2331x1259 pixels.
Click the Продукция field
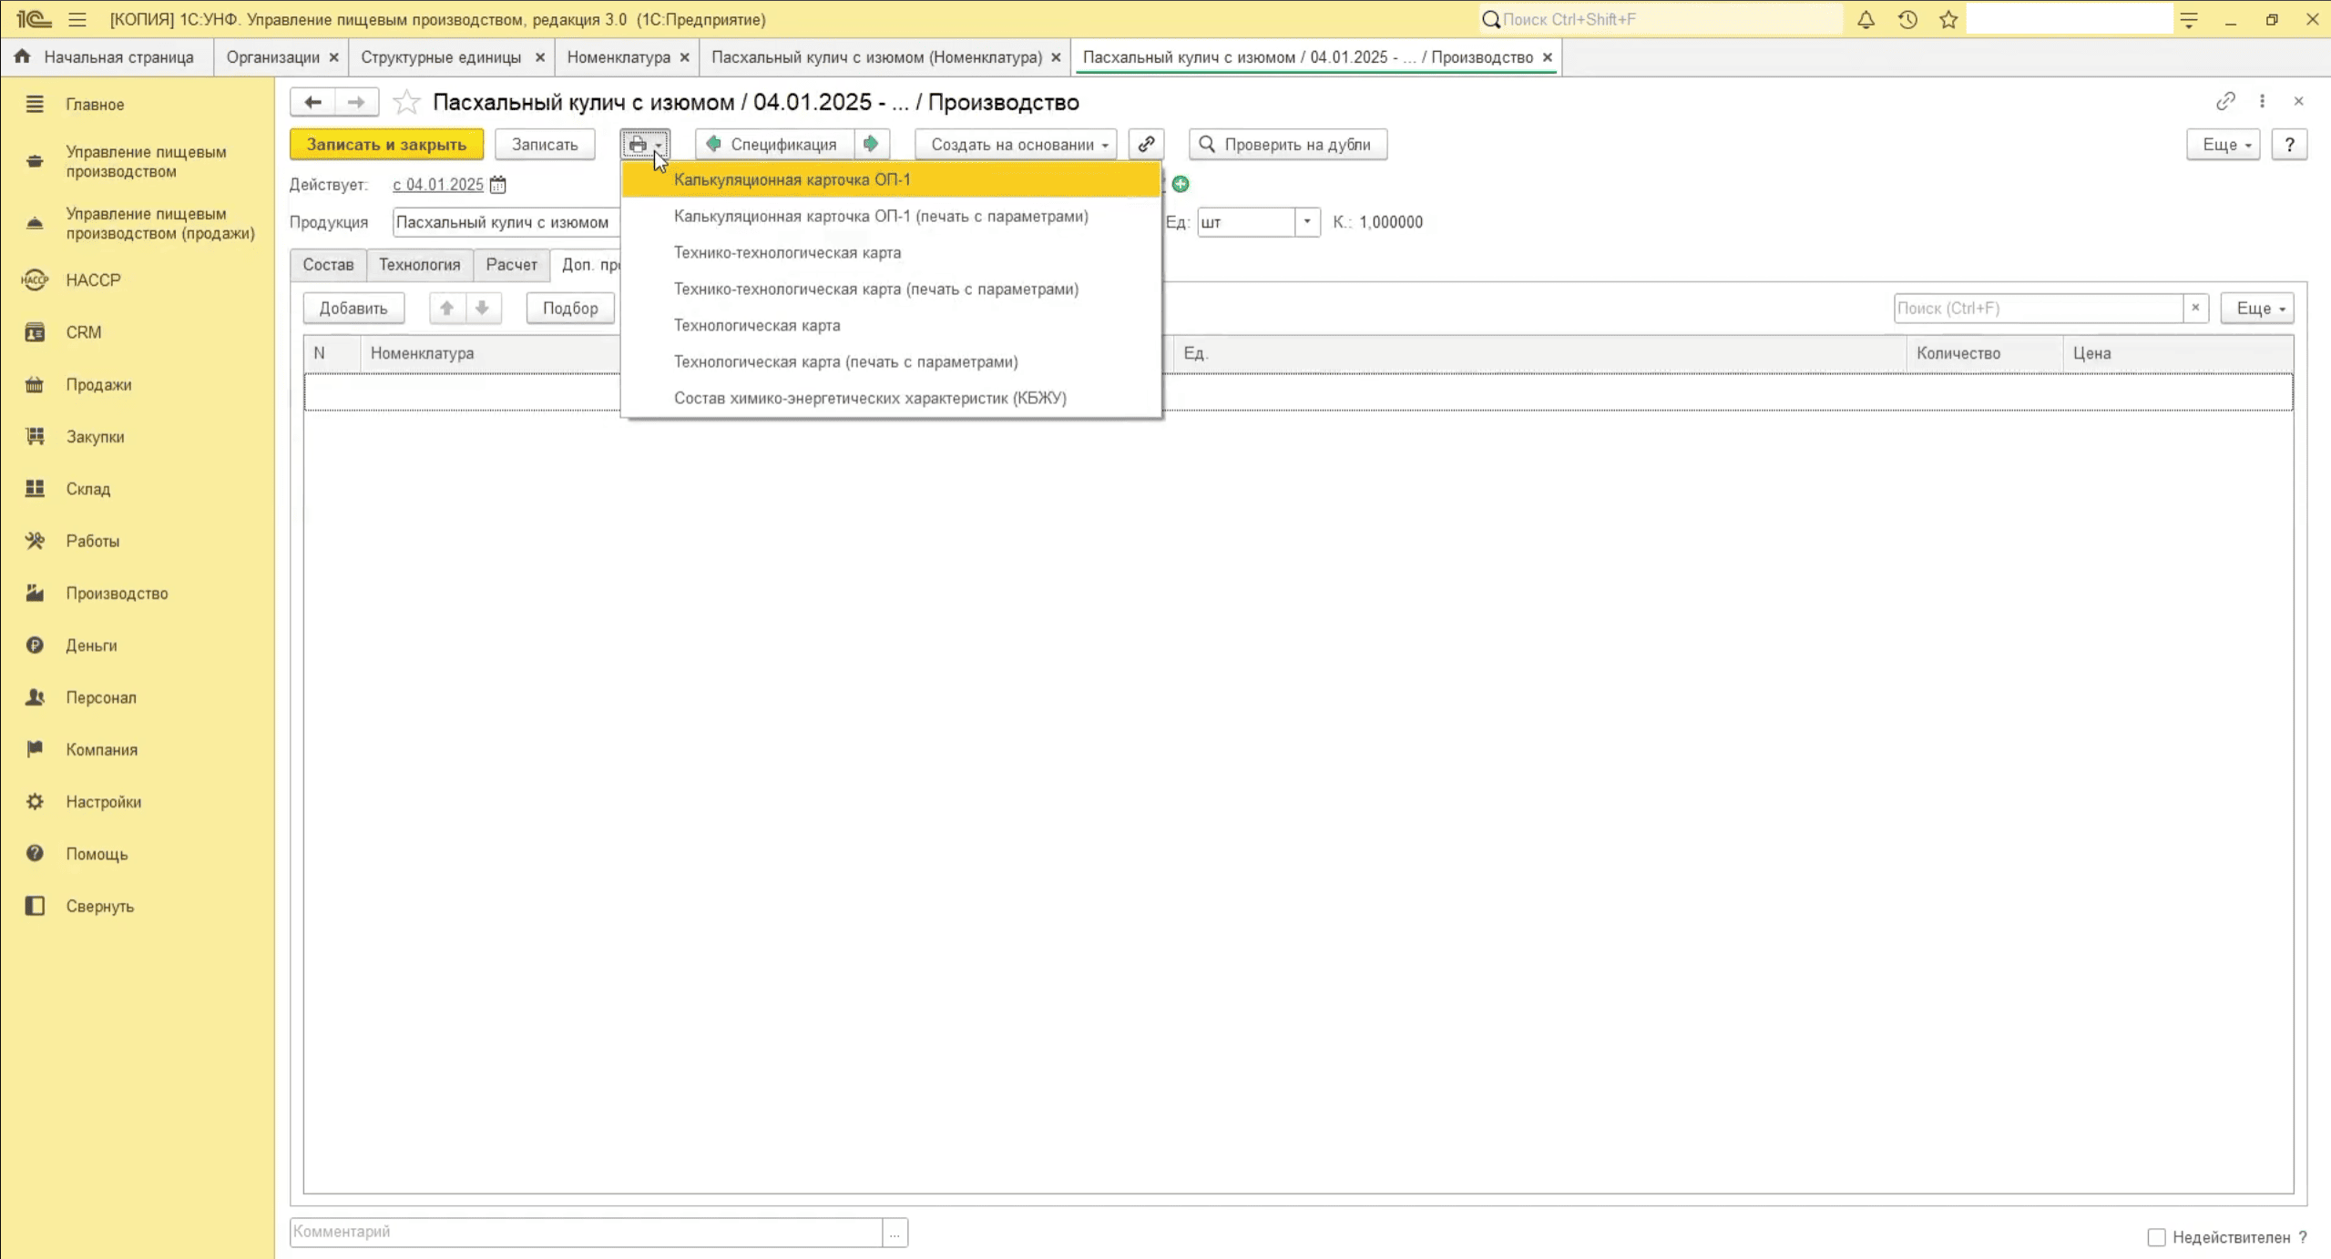pos(506,222)
